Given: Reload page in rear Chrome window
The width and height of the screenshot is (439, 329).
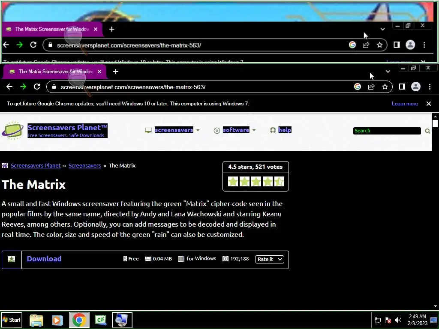Looking at the screenshot, I should [x=33, y=45].
